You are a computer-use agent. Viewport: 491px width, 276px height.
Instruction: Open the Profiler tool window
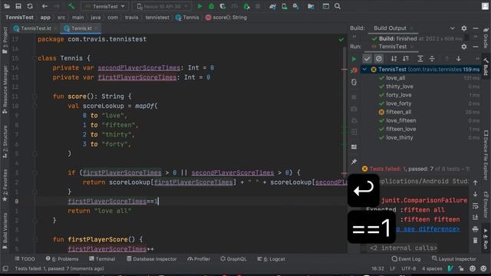pyautogui.click(x=199, y=259)
